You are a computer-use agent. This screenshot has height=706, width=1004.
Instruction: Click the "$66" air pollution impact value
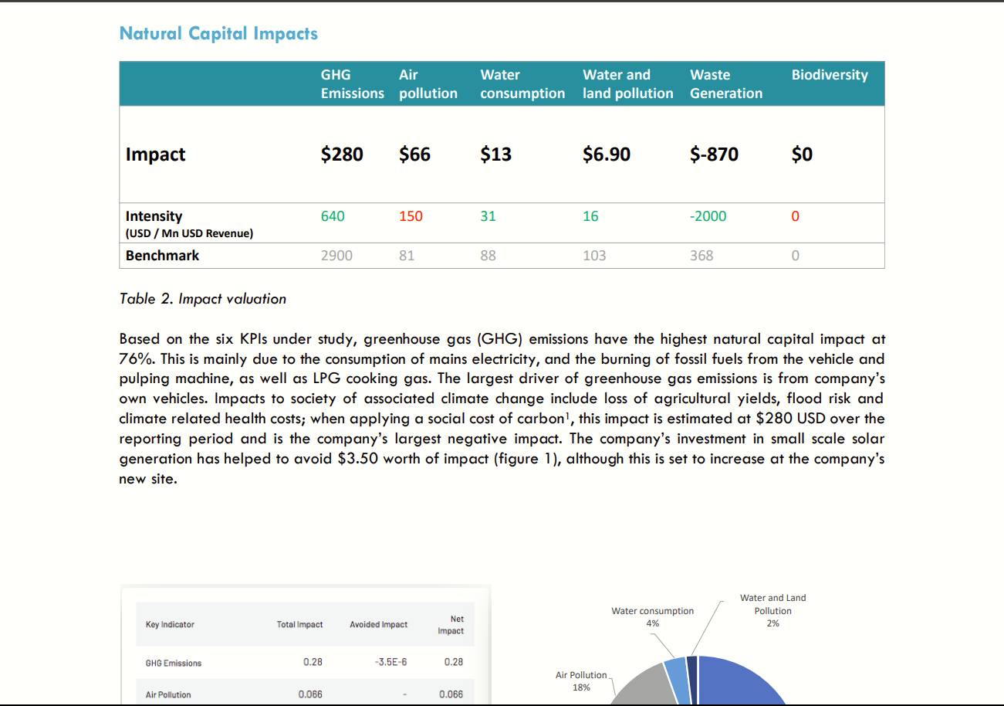click(x=415, y=154)
